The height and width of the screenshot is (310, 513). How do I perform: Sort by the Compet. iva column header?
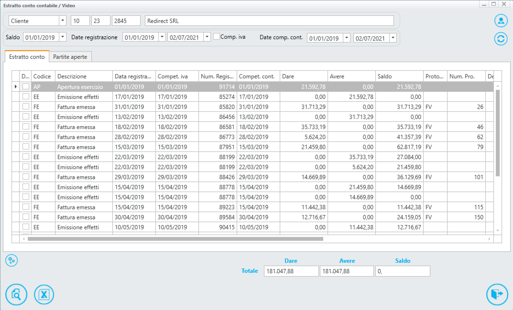177,76
